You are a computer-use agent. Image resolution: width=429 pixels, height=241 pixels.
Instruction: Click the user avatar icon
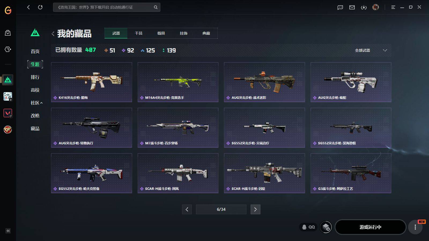coord(376,7)
